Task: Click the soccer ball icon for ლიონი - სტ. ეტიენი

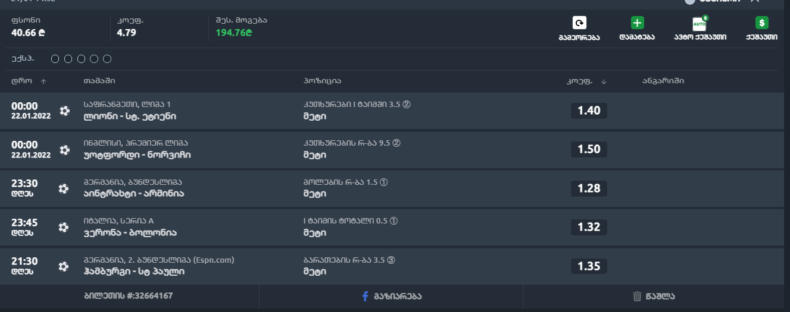Action: tap(64, 111)
